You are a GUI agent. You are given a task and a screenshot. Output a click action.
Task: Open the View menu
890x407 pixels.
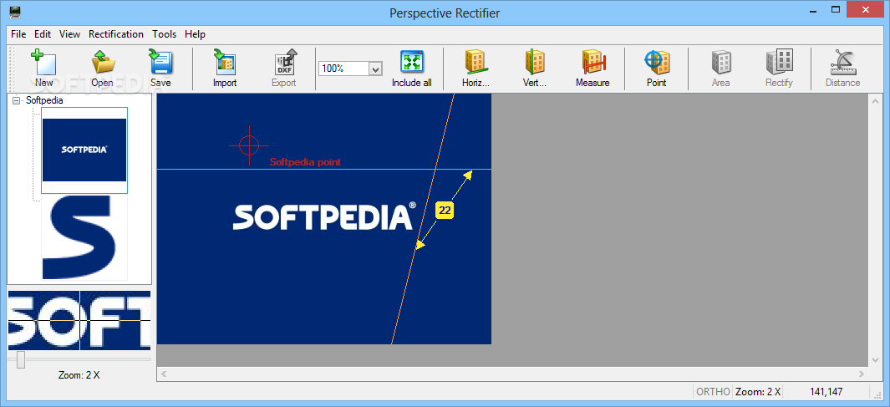[x=70, y=34]
